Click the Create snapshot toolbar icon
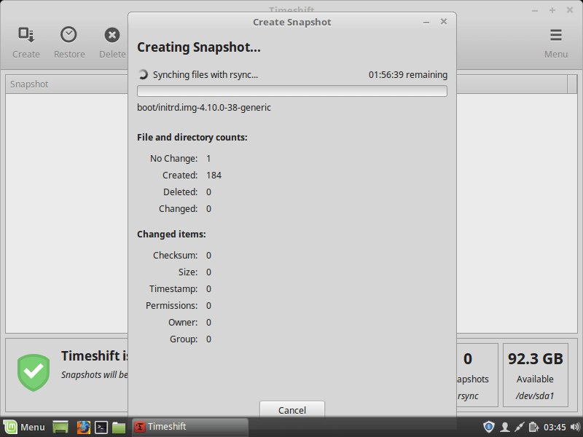This screenshot has height=437, width=583. click(26, 34)
